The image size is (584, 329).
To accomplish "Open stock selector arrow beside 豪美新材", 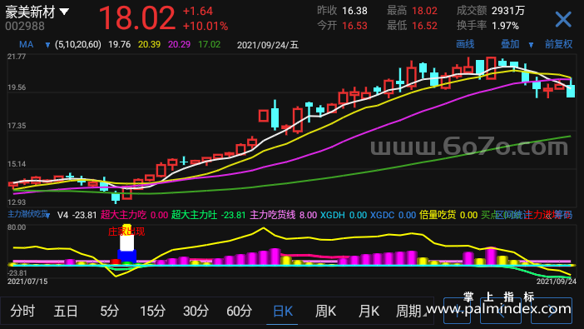I will (x=64, y=12).
